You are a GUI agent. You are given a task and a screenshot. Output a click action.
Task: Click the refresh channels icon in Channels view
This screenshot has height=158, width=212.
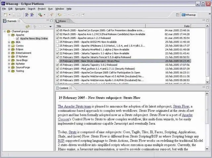pos(28,26)
